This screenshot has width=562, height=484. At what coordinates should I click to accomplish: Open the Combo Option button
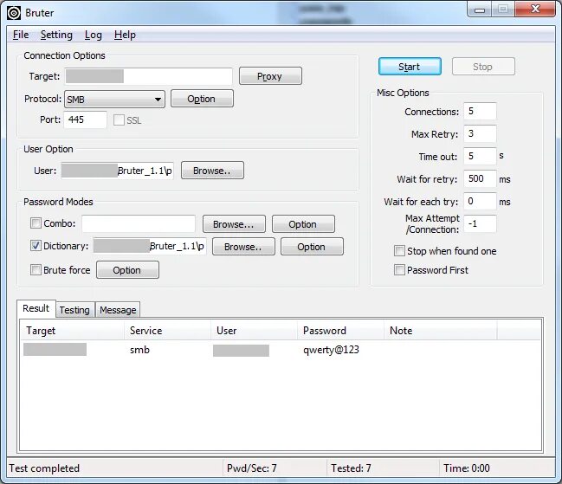pos(303,224)
